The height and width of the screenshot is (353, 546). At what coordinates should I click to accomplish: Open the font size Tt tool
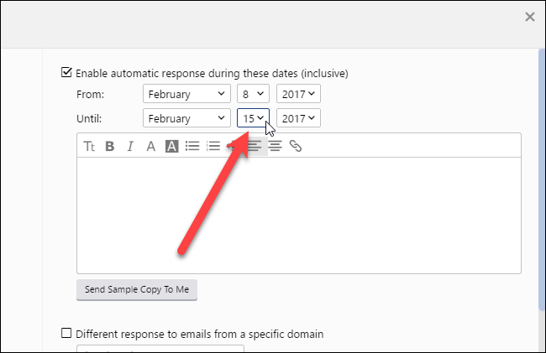tap(89, 146)
